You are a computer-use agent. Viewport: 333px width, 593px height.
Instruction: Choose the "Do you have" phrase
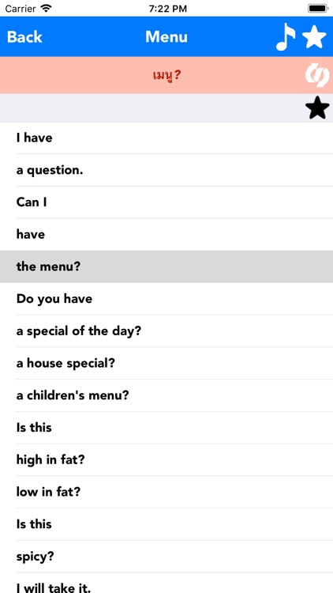pyautogui.click(x=166, y=299)
